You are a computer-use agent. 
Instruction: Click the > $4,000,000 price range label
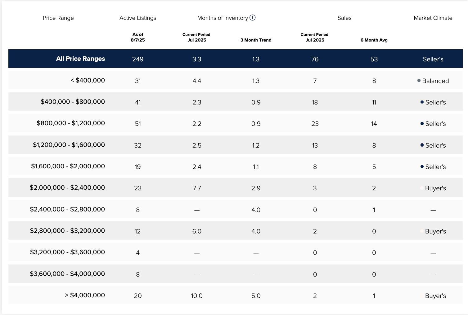[x=85, y=295]
